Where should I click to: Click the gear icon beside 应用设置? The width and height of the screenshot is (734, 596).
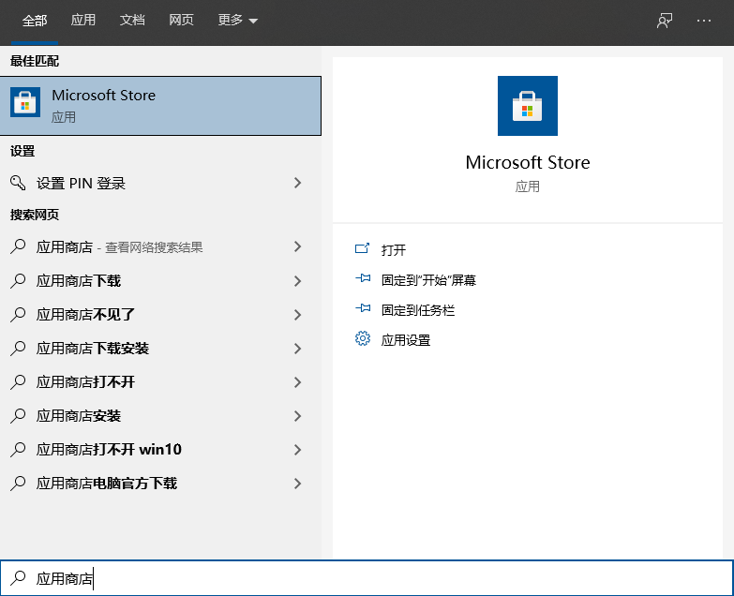point(363,338)
